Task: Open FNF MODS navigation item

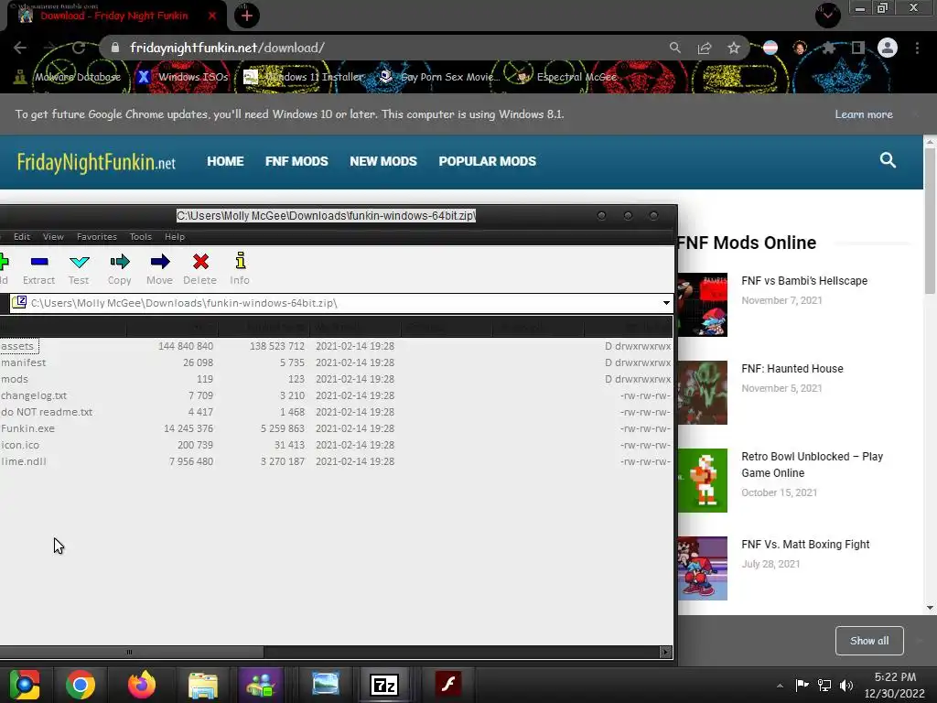Action: click(297, 161)
